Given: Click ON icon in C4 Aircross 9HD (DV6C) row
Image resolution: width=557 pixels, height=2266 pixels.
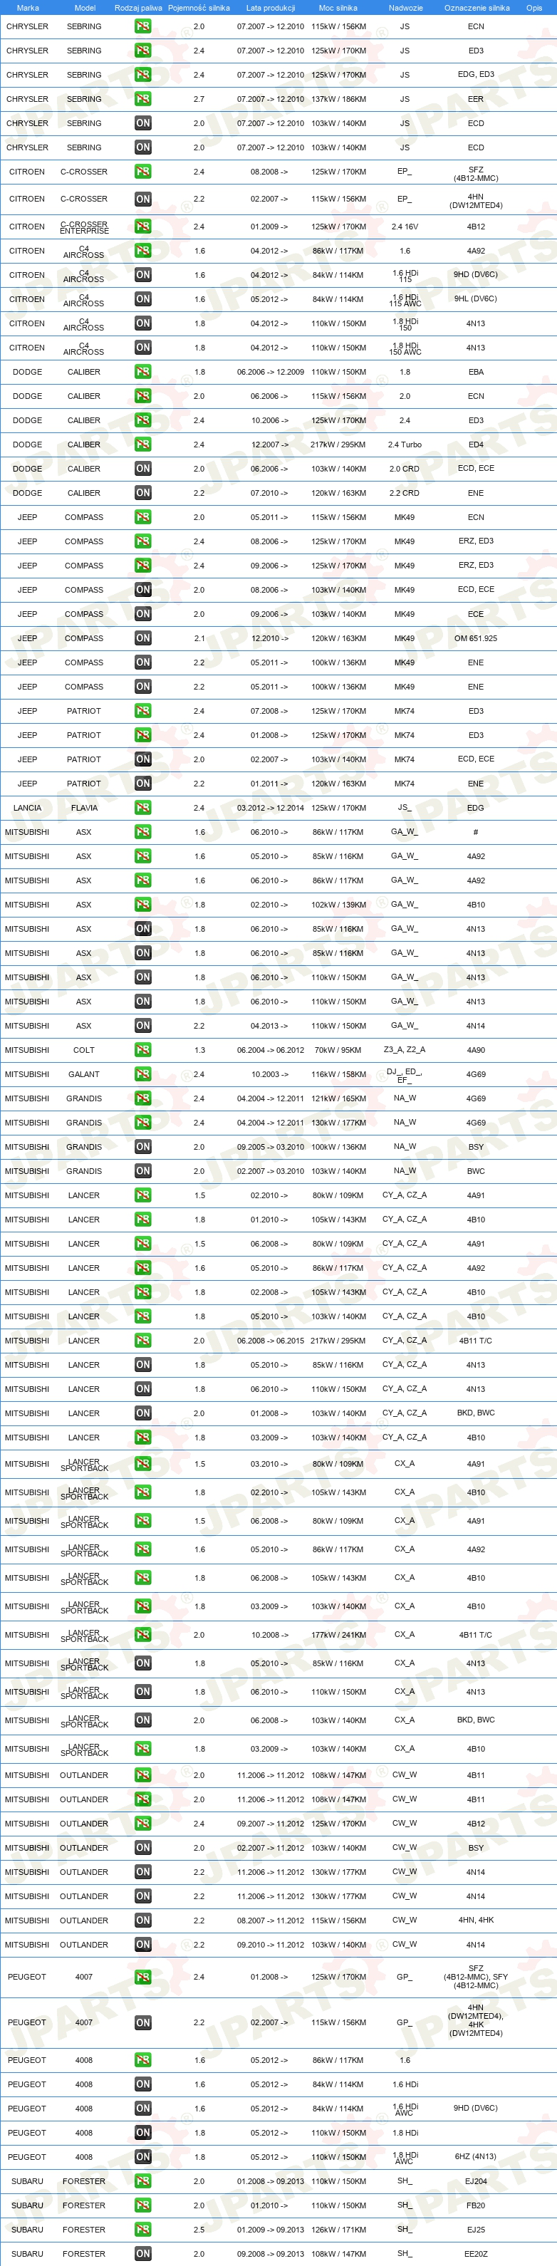Looking at the screenshot, I should pos(142,274).
